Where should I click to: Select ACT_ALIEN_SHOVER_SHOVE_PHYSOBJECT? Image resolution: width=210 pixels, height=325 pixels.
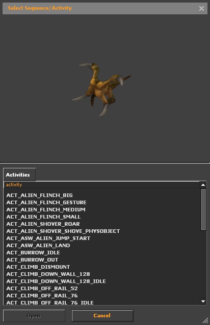(x=102, y=231)
